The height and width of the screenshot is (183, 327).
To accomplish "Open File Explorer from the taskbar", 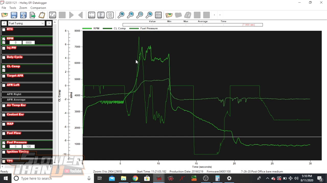I will [123, 178].
